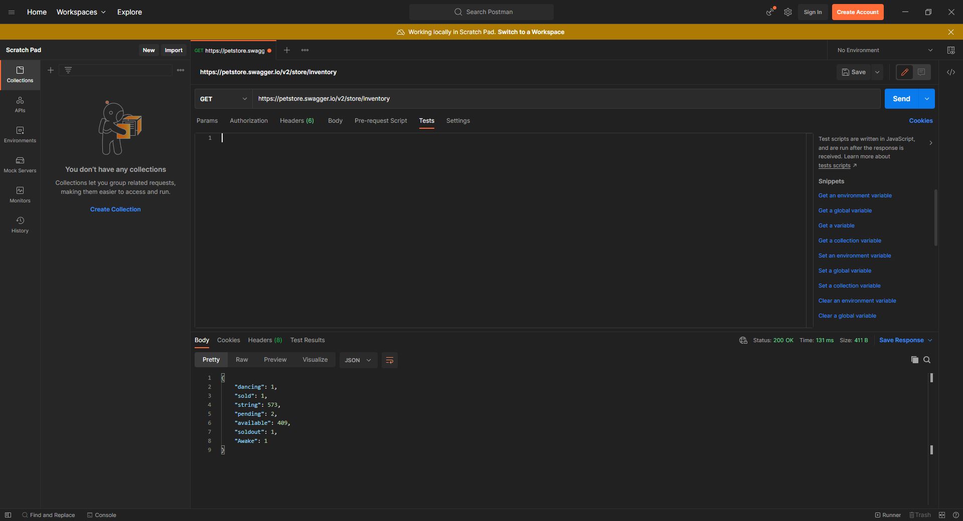The width and height of the screenshot is (963, 521).
Task: Add a new collection with plus icon
Action: (50, 70)
